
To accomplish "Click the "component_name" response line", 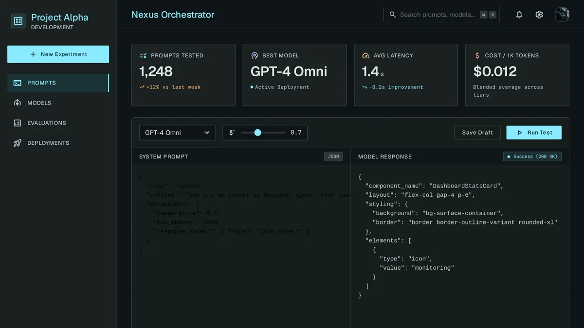I will (x=435, y=186).
